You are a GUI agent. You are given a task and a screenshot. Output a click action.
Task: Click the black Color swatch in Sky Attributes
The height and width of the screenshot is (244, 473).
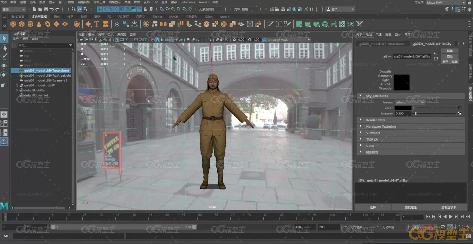(x=403, y=108)
